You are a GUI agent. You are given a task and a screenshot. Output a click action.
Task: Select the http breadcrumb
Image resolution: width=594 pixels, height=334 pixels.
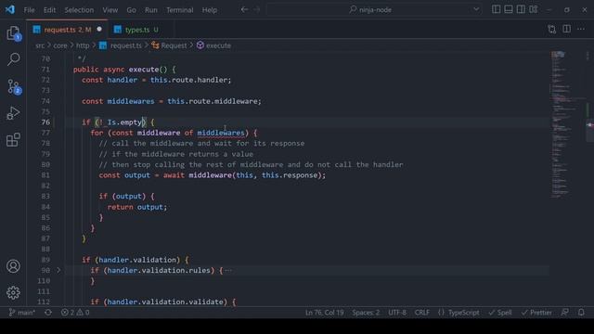click(x=83, y=45)
